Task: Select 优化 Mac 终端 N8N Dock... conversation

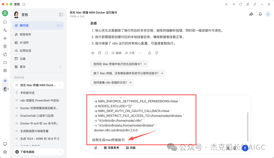Action: coord(38,85)
